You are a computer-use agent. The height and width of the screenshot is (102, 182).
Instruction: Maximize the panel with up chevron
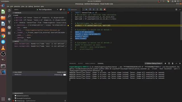(176, 63)
